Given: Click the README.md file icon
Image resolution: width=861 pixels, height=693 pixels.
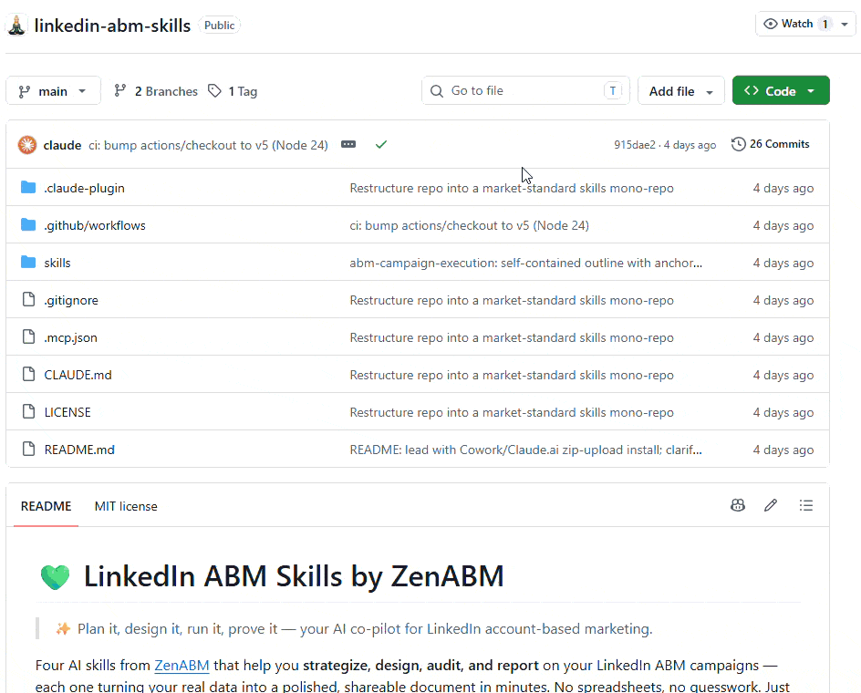Looking at the screenshot, I should [x=28, y=449].
